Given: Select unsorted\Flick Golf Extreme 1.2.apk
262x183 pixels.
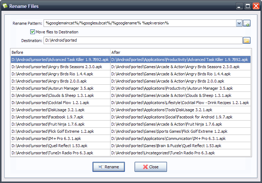Looking at the screenshot, I should [x=60, y=131].
